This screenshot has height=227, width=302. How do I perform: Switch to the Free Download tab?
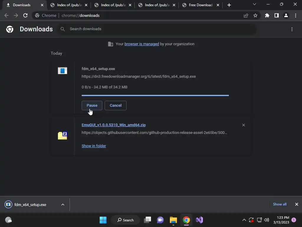[x=201, y=5]
